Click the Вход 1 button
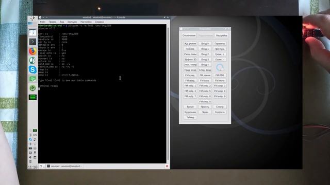 (205, 49)
